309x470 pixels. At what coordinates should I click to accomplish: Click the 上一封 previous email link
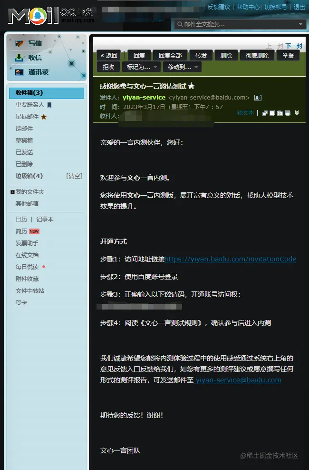[274, 46]
